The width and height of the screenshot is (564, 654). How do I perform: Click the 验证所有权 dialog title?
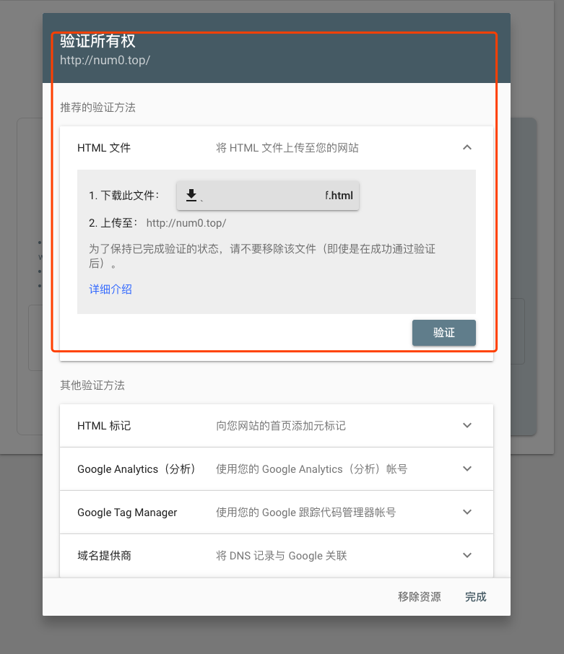click(x=97, y=41)
